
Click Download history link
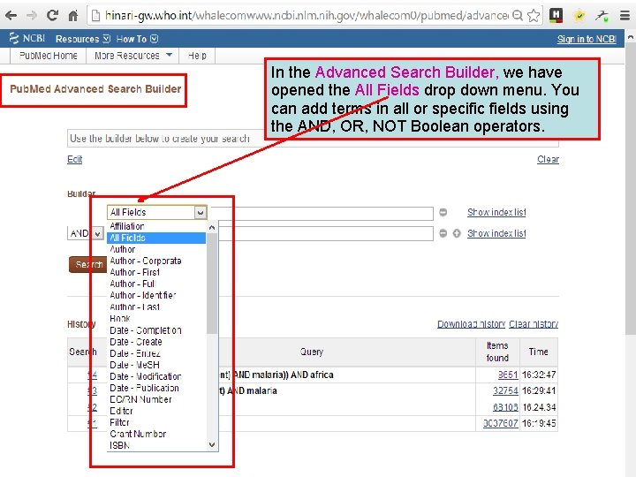[471, 324]
